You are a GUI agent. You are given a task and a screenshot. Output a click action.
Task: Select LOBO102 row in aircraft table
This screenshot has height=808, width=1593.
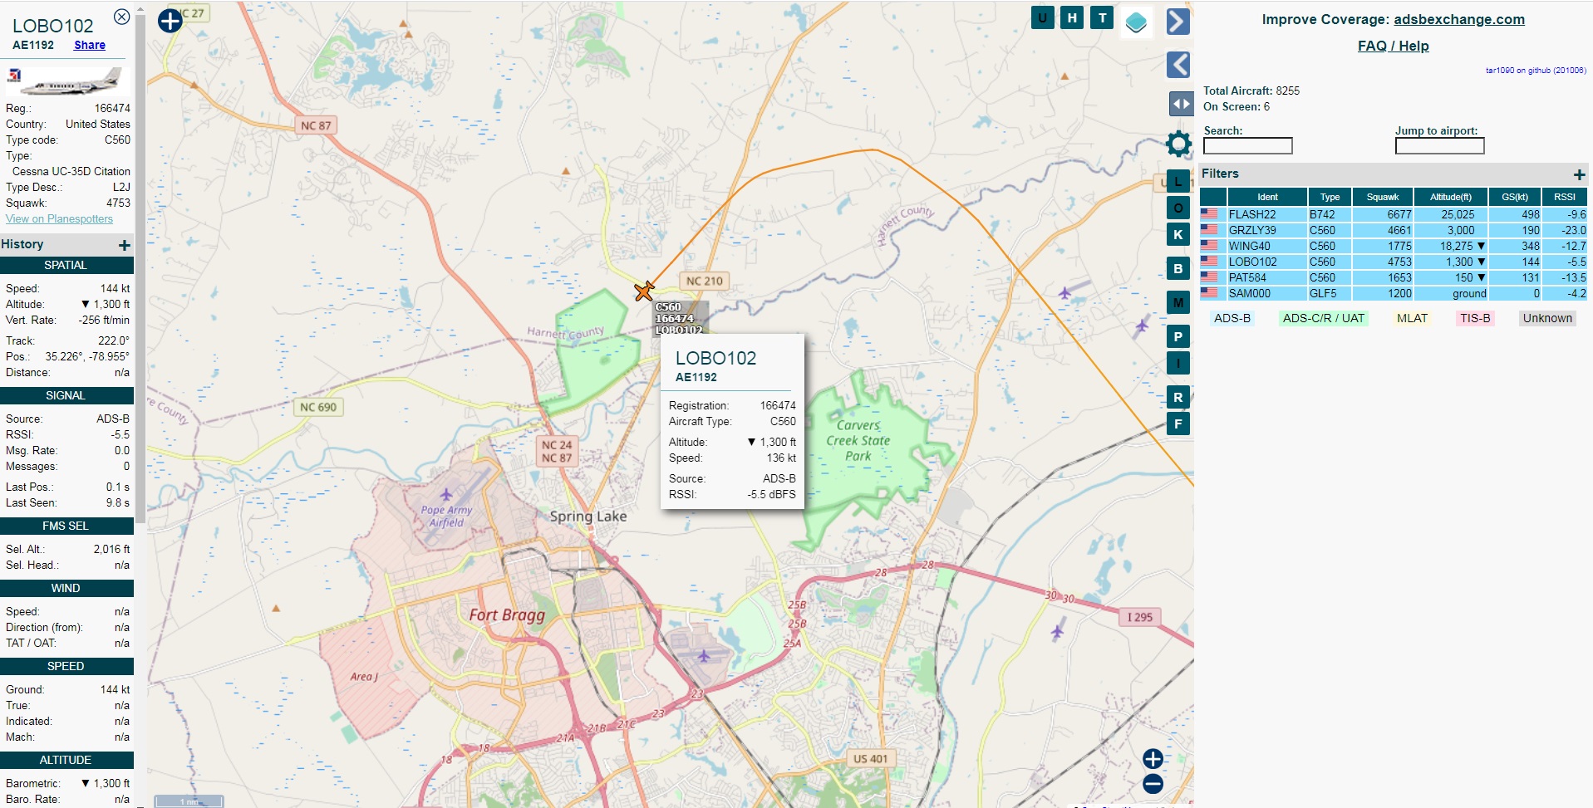pyautogui.click(x=1394, y=262)
